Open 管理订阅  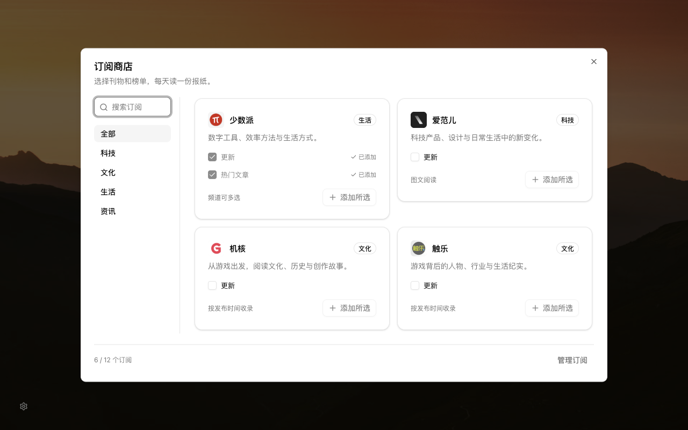click(x=572, y=360)
